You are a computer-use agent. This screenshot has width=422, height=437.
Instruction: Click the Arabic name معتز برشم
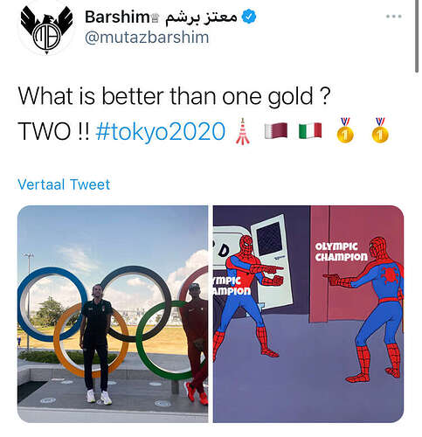click(202, 17)
